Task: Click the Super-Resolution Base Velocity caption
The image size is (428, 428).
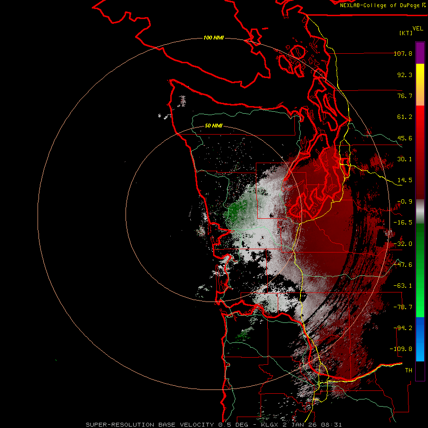Action: (x=214, y=425)
